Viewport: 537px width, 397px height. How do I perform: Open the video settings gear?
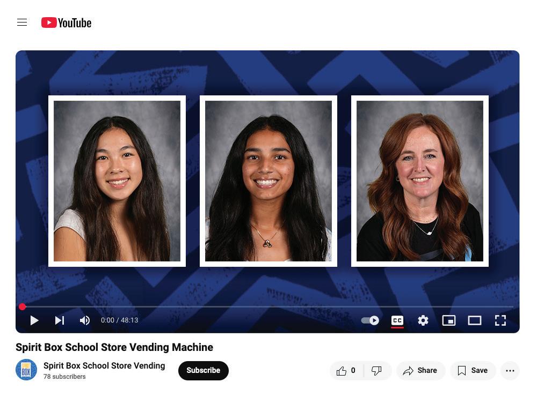coord(423,320)
